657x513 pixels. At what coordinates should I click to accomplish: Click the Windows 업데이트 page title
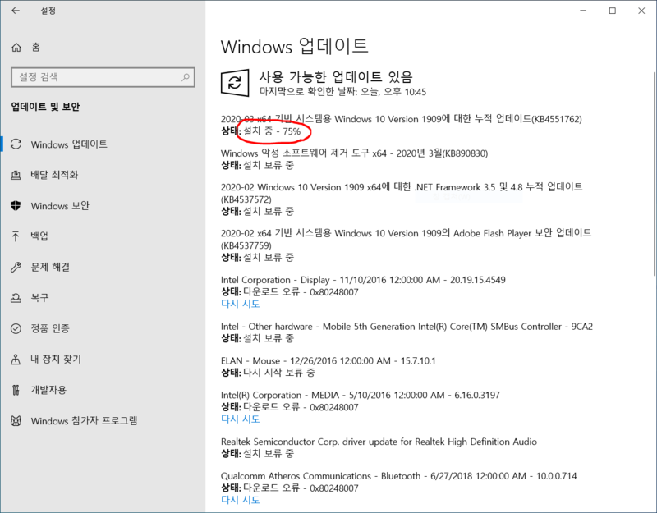295,46
